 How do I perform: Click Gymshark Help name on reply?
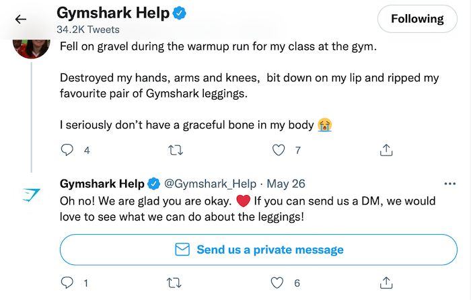click(x=102, y=184)
